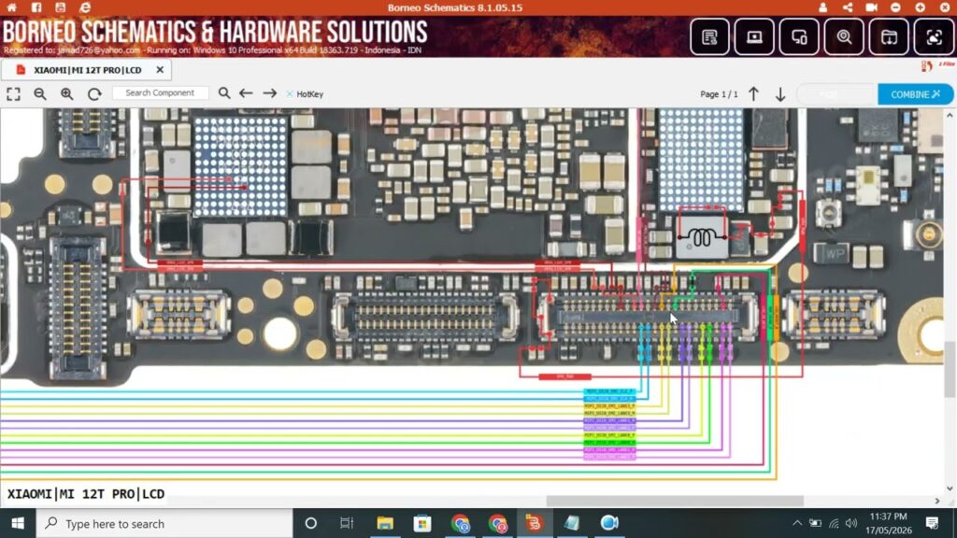Open the first Chrome taskbar icon

(460, 523)
